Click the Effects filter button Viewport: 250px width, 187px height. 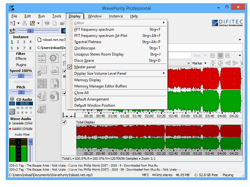pos(21,59)
